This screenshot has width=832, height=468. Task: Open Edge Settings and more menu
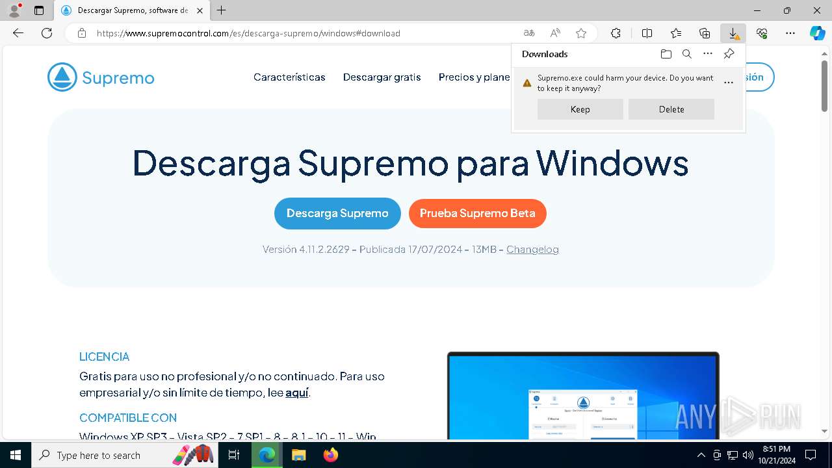[790, 33]
